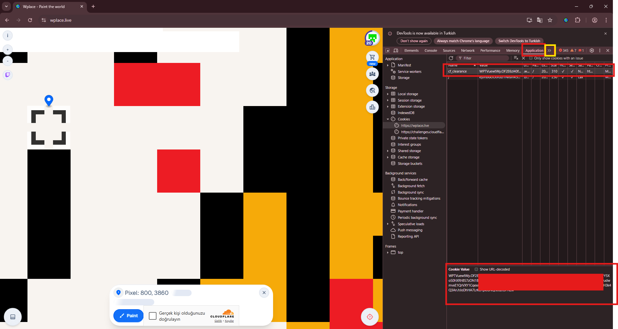
Task: Toggle the DevTools device toolbar icon
Action: coord(396,50)
